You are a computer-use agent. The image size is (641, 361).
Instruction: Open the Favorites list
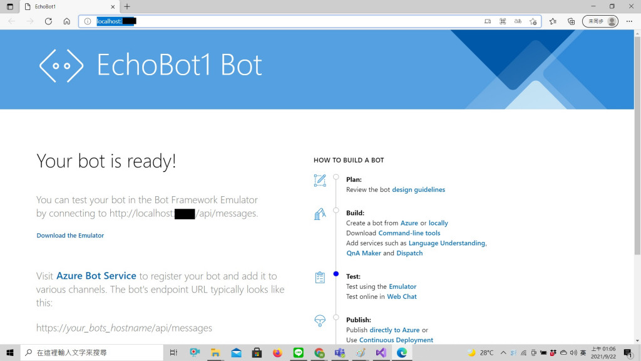click(553, 21)
